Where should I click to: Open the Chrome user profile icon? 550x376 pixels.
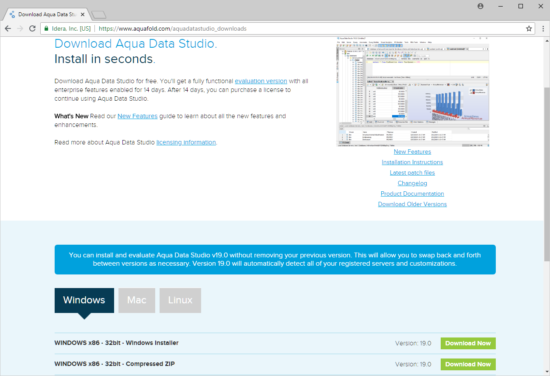pos(481,6)
